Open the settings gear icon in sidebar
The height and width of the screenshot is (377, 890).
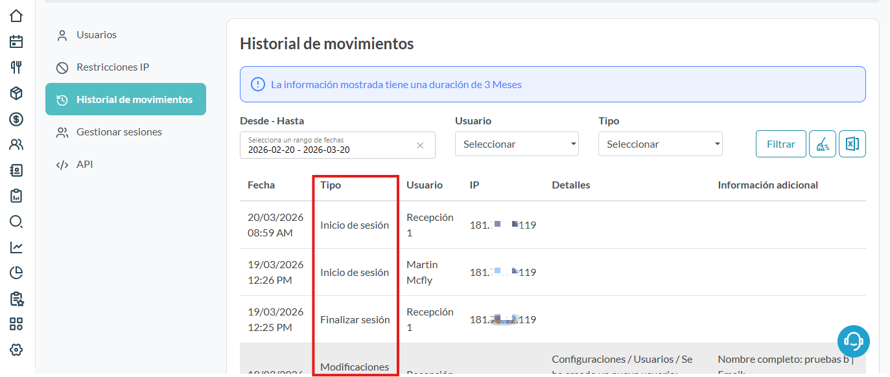pos(16,350)
